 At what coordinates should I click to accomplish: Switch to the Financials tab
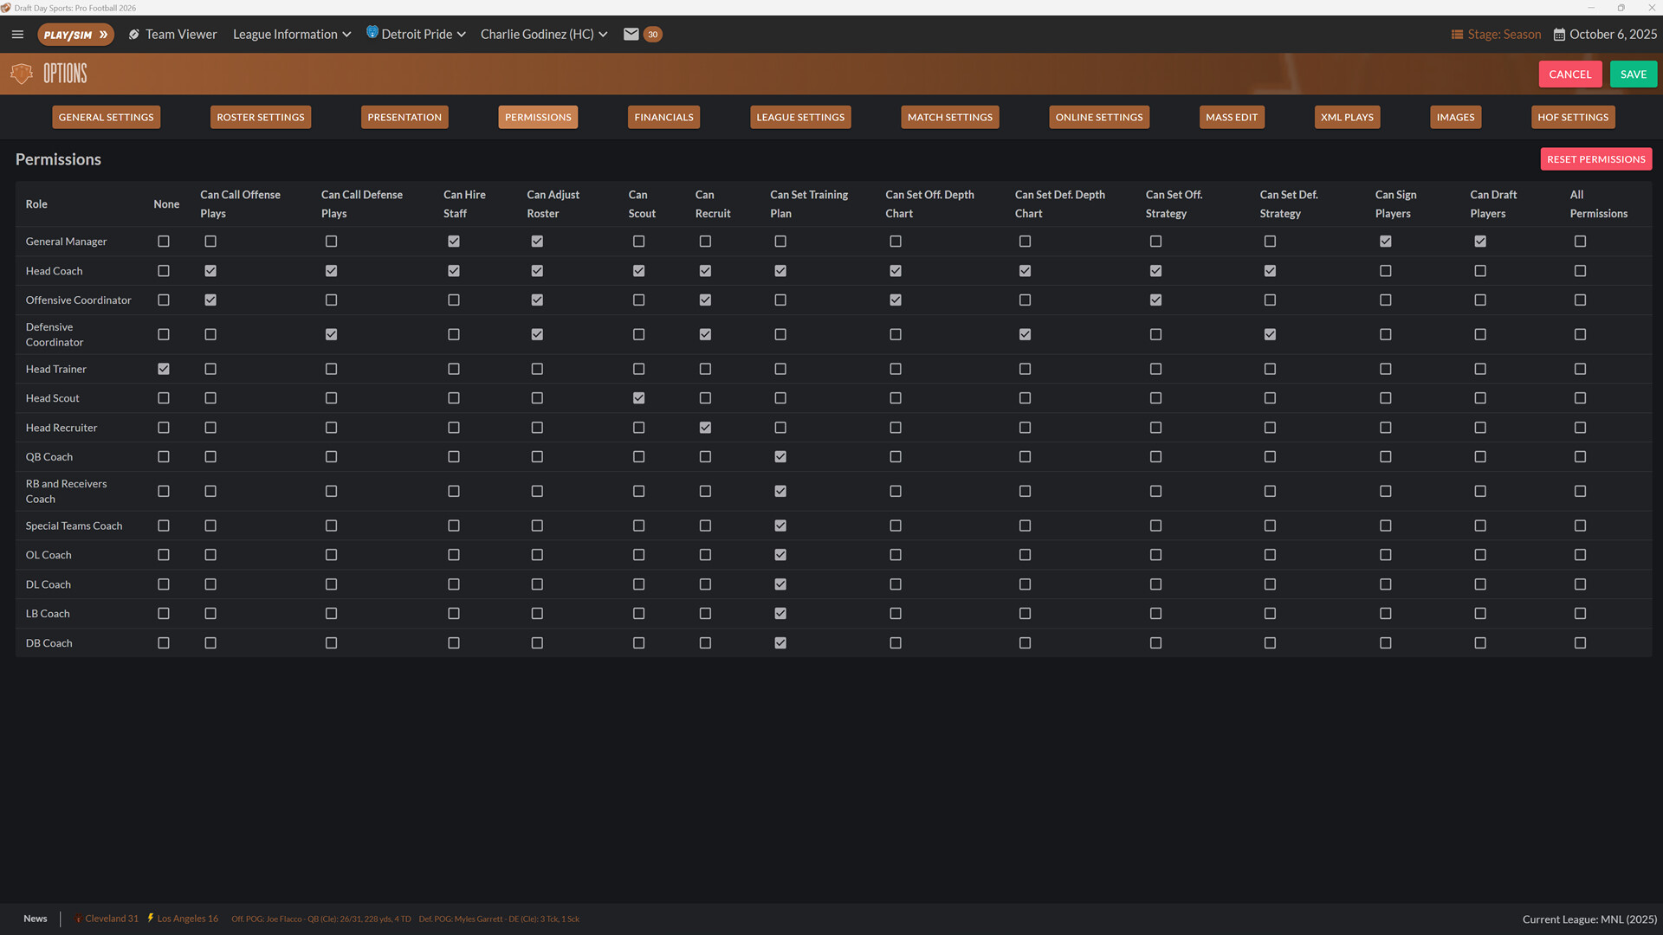pyautogui.click(x=663, y=117)
